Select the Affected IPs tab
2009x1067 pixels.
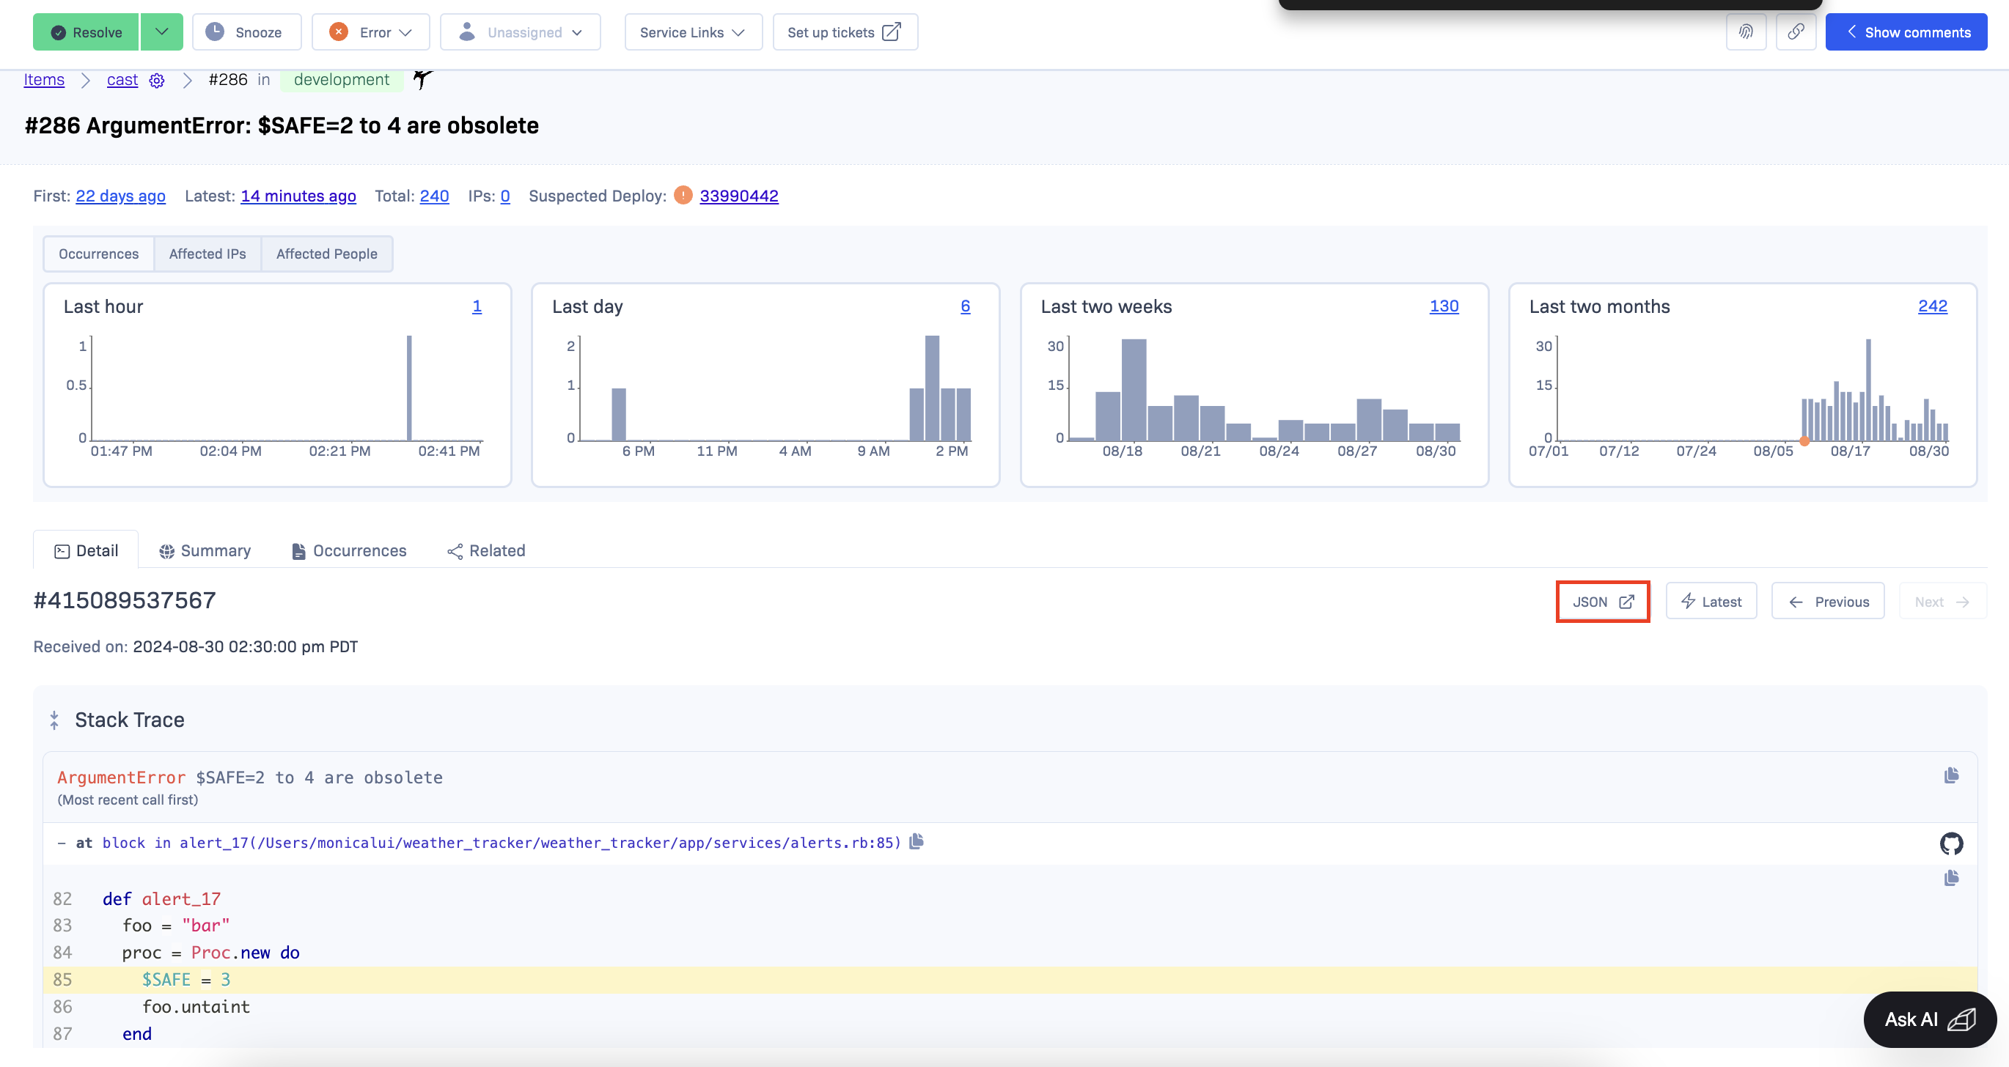tap(207, 254)
